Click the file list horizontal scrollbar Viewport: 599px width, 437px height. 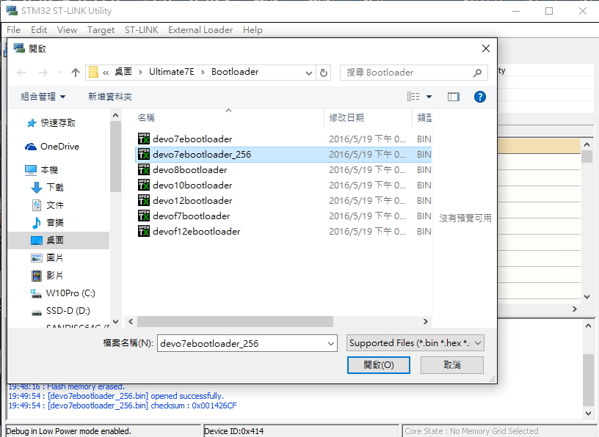[x=235, y=322]
